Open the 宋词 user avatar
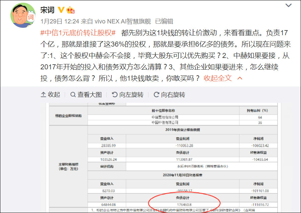The image size is (301, 213). pos(23,15)
